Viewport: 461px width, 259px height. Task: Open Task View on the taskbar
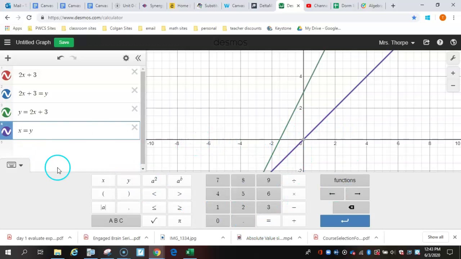coord(40,252)
